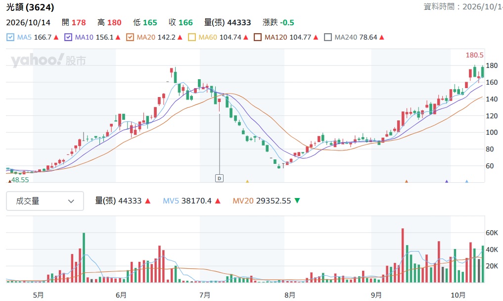Click the purple triangle marker near October
The height and width of the screenshot is (301, 503).
click(x=447, y=181)
